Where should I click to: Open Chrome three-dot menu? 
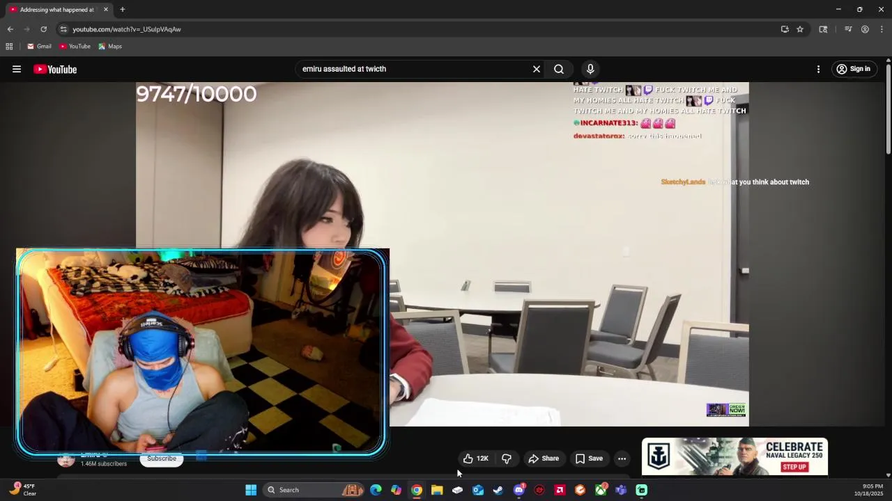tap(882, 29)
